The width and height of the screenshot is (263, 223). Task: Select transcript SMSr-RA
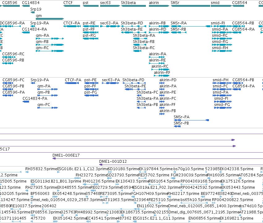coord(190,26)
